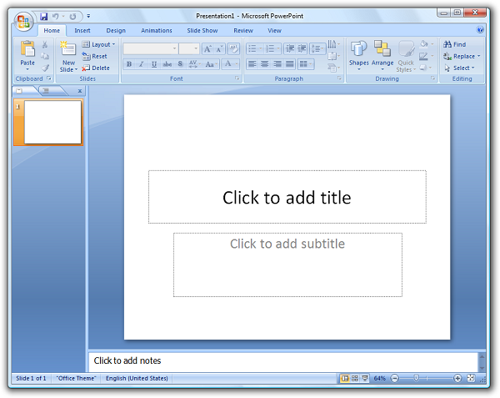Click the Find button

coord(455,44)
